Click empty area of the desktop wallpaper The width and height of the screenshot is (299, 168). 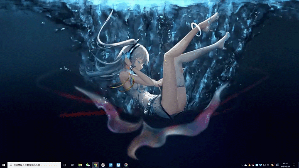click(x=33, y=62)
